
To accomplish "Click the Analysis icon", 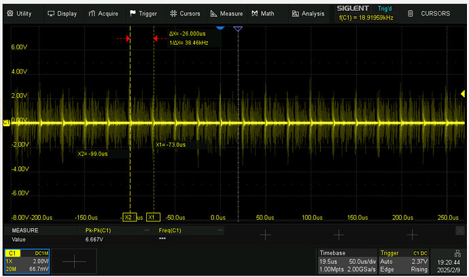I will click(x=295, y=14).
